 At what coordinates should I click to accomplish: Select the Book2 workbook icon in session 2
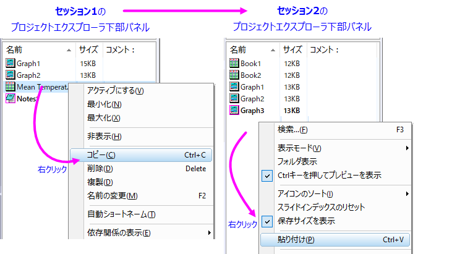[x=234, y=75]
